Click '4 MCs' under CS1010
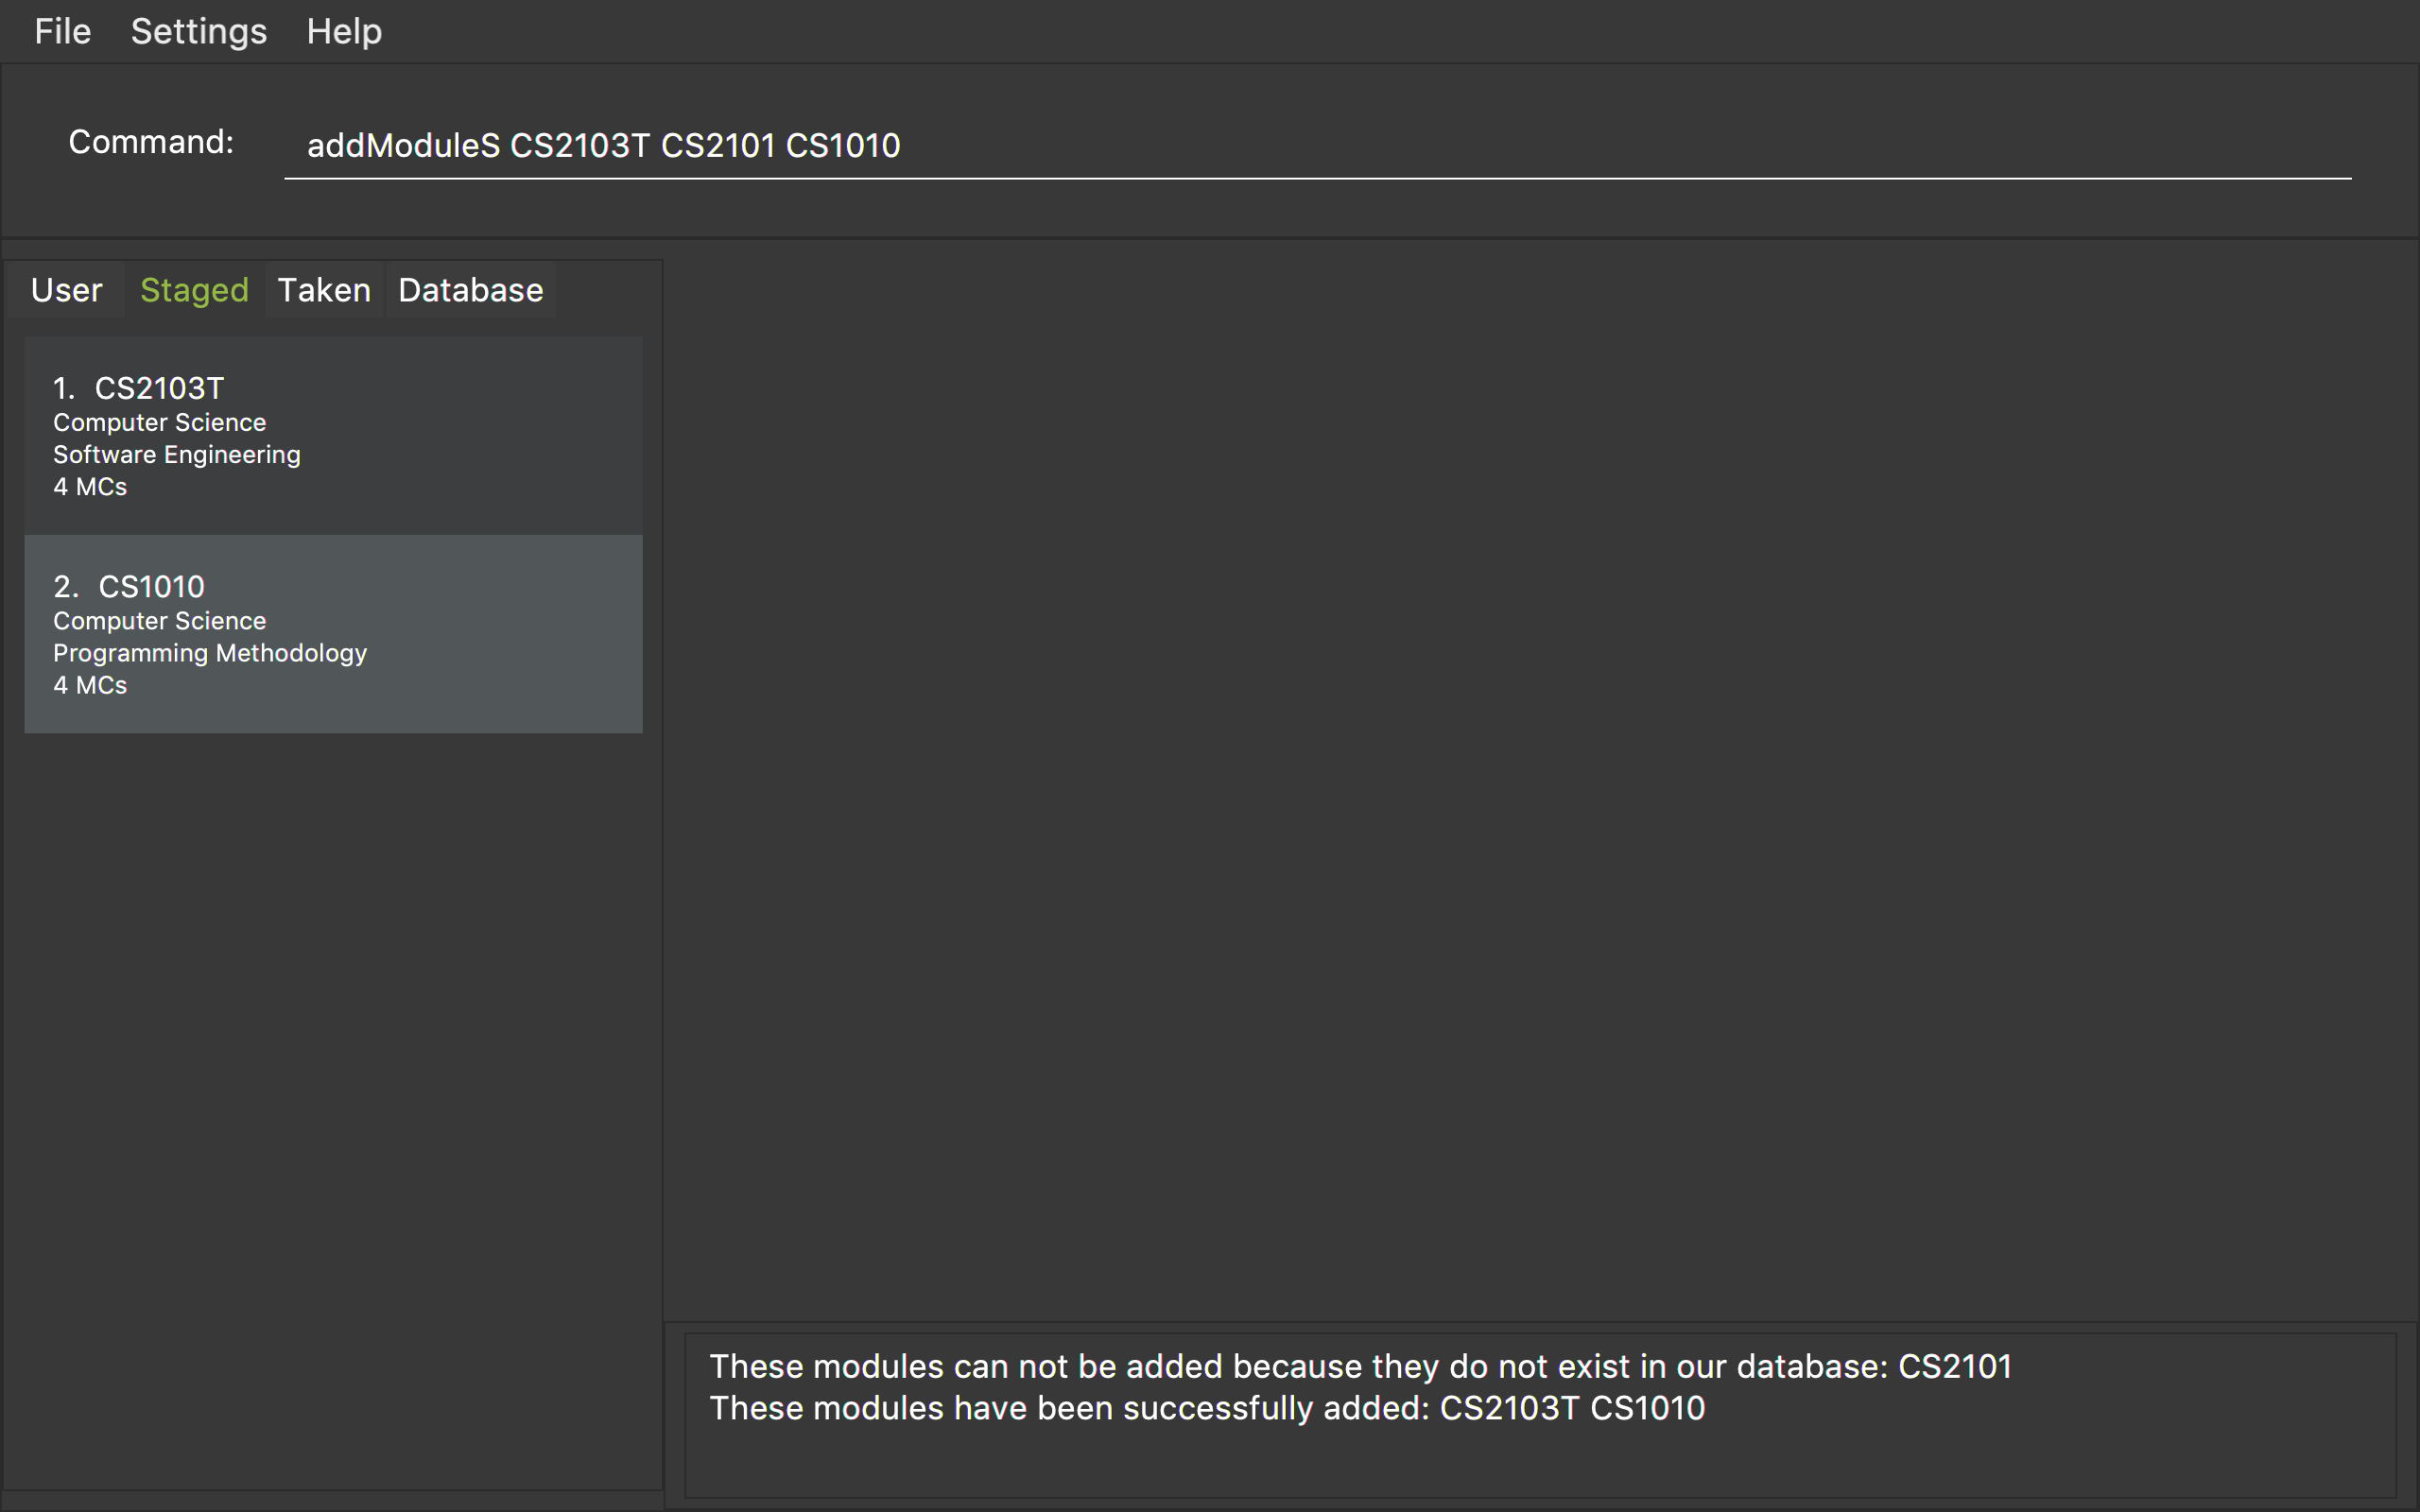 pyautogui.click(x=90, y=685)
